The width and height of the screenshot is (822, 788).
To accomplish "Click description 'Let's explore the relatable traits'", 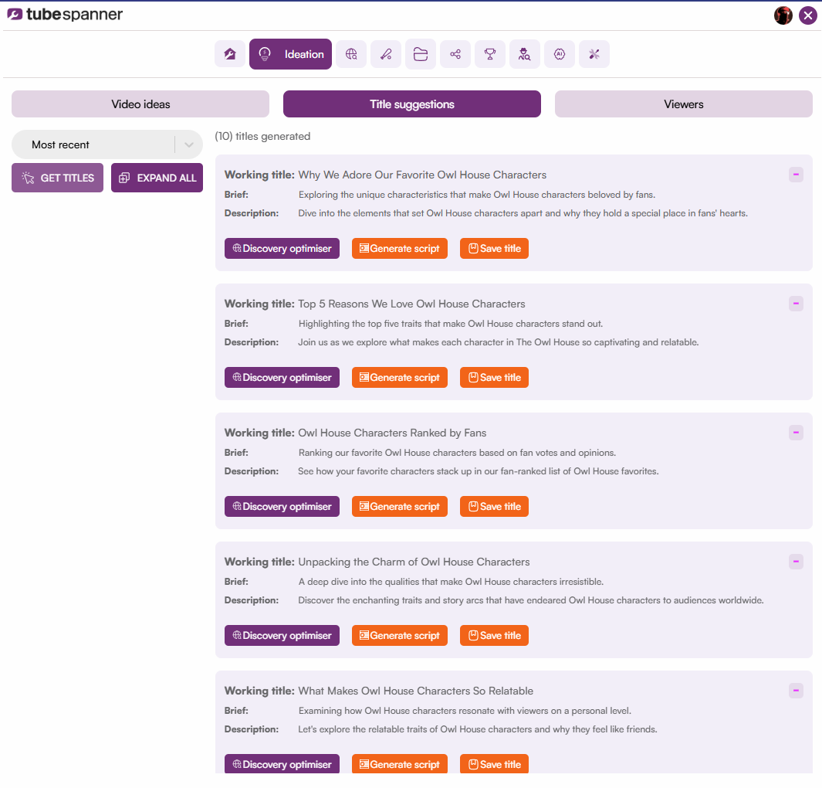I will coord(478,729).
